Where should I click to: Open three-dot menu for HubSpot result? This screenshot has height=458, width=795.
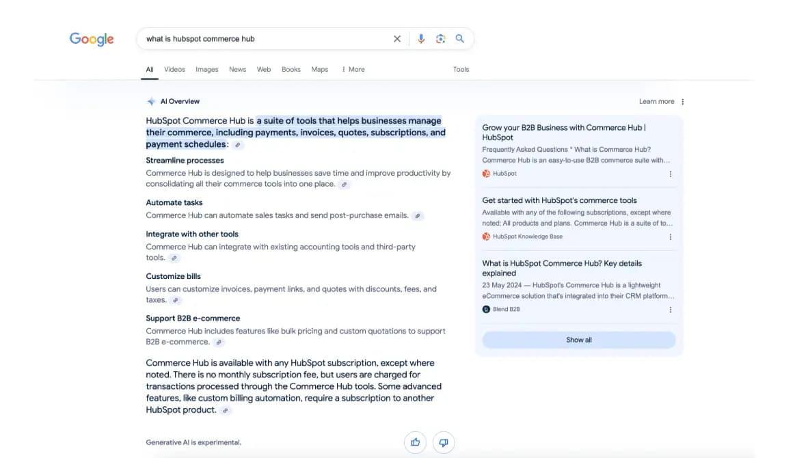point(670,174)
